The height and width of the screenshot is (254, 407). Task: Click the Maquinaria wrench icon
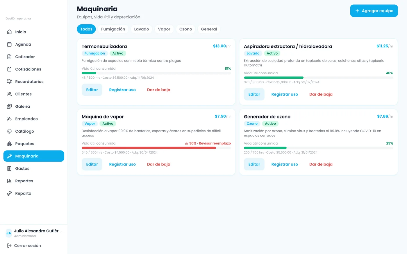tap(9, 156)
